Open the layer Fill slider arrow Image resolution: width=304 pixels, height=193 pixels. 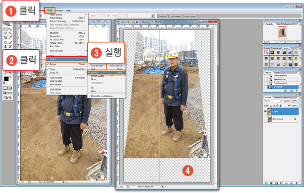point(299,106)
